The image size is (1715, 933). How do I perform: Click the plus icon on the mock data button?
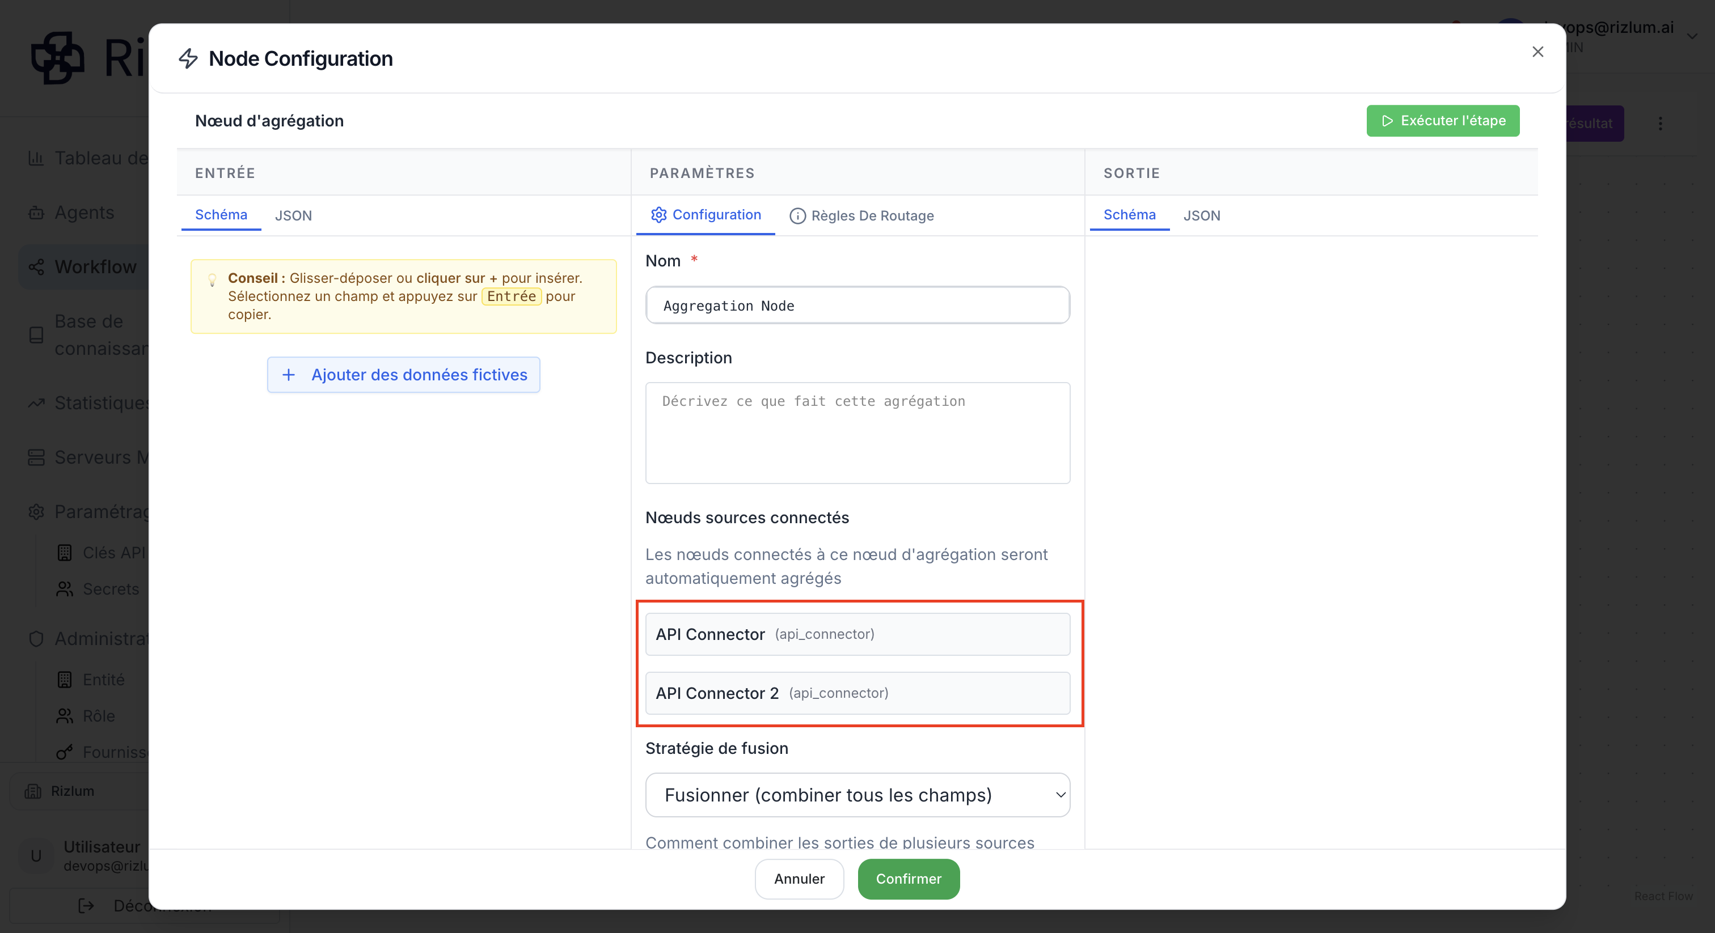pyautogui.click(x=288, y=375)
